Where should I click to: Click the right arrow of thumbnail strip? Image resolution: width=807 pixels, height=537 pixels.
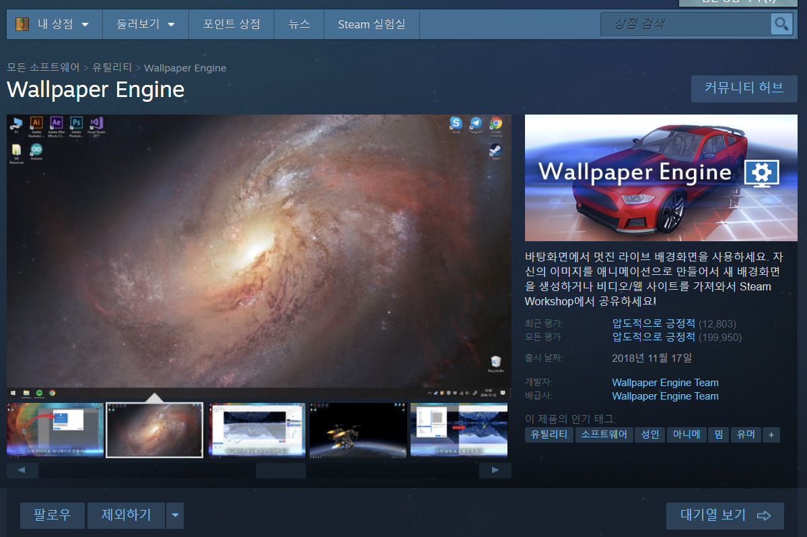[x=495, y=470]
